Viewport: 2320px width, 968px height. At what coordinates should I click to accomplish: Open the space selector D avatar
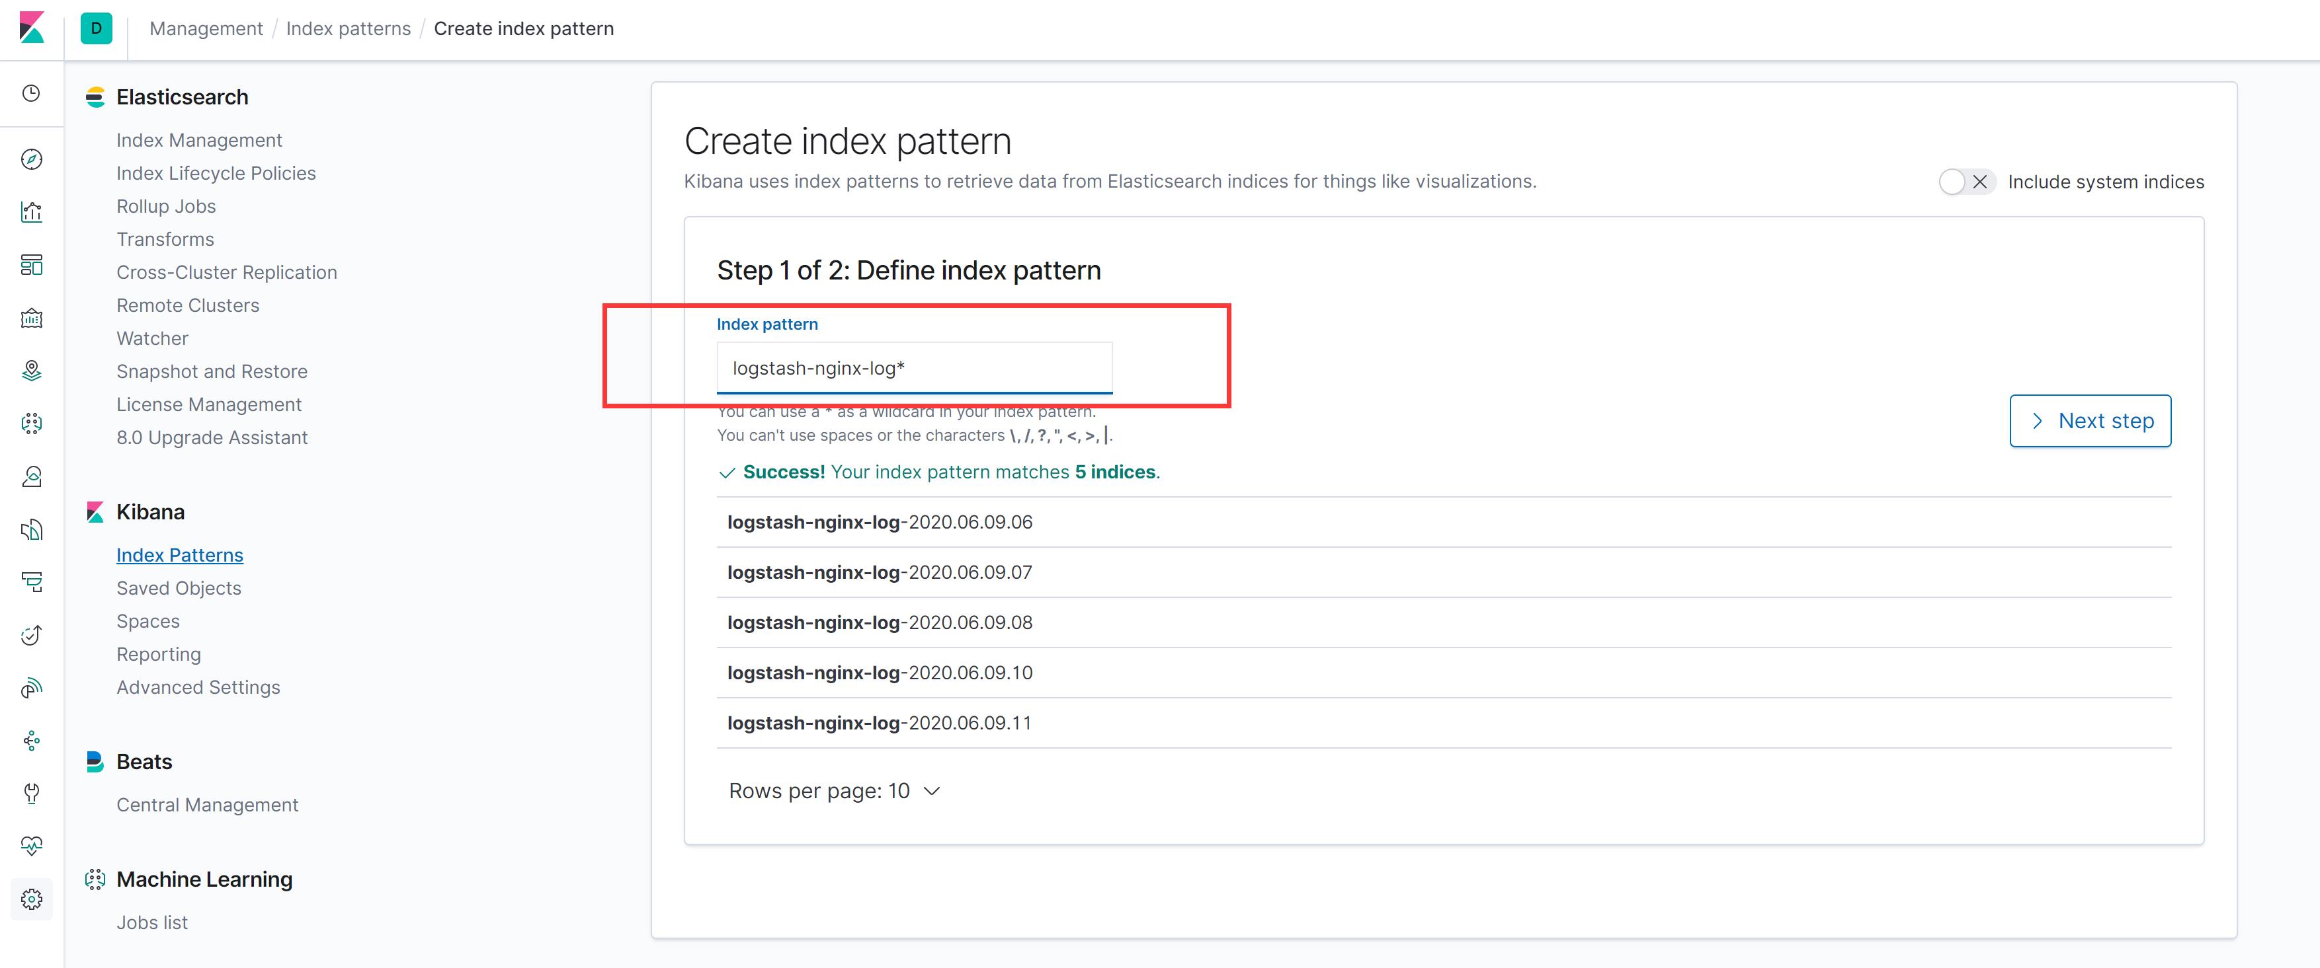pos(97,29)
